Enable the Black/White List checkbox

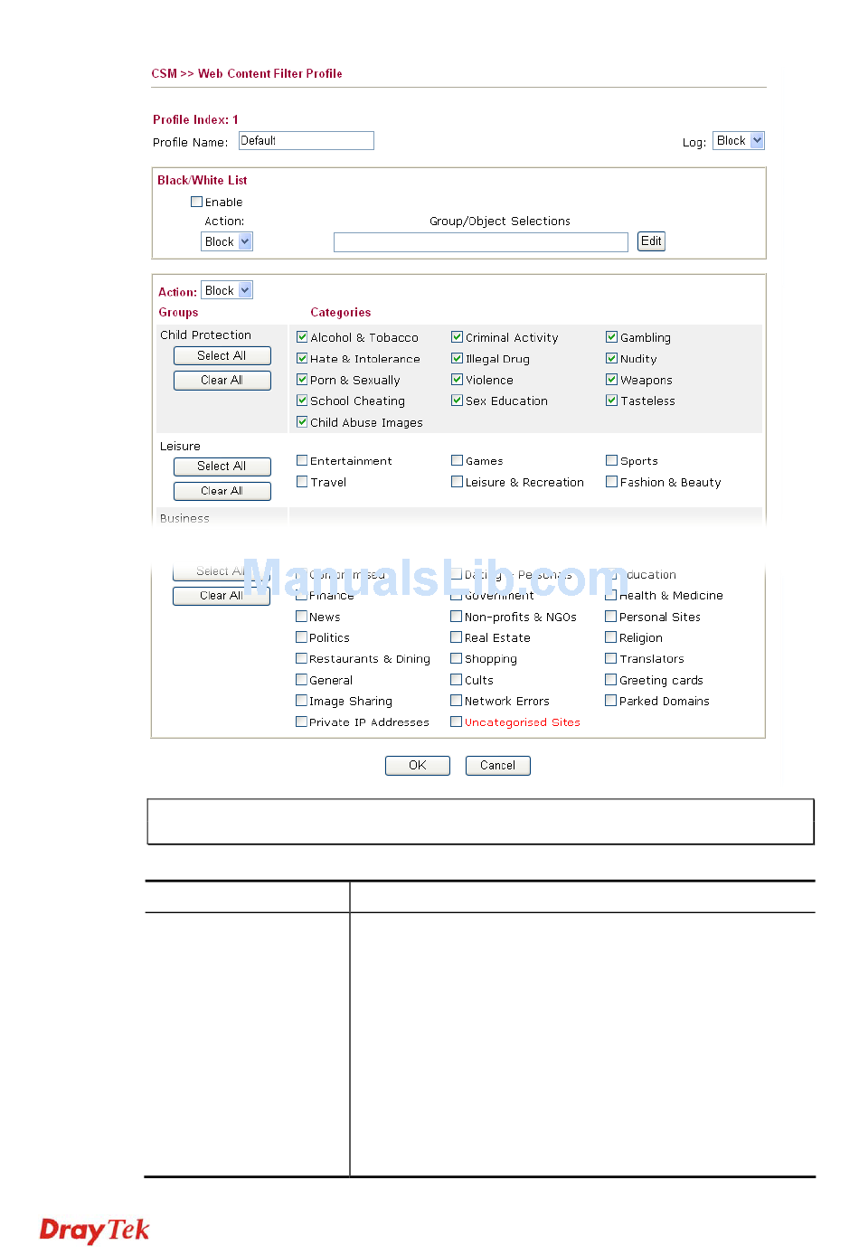tap(196, 203)
